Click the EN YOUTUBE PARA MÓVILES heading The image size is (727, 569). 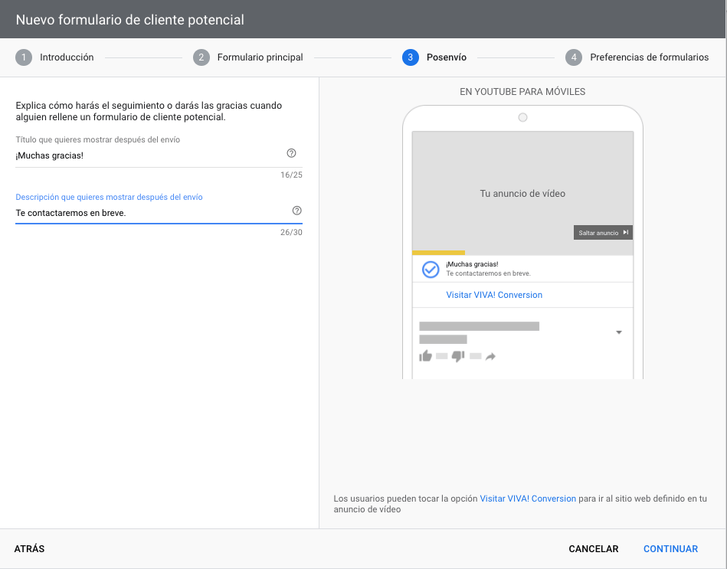click(522, 92)
